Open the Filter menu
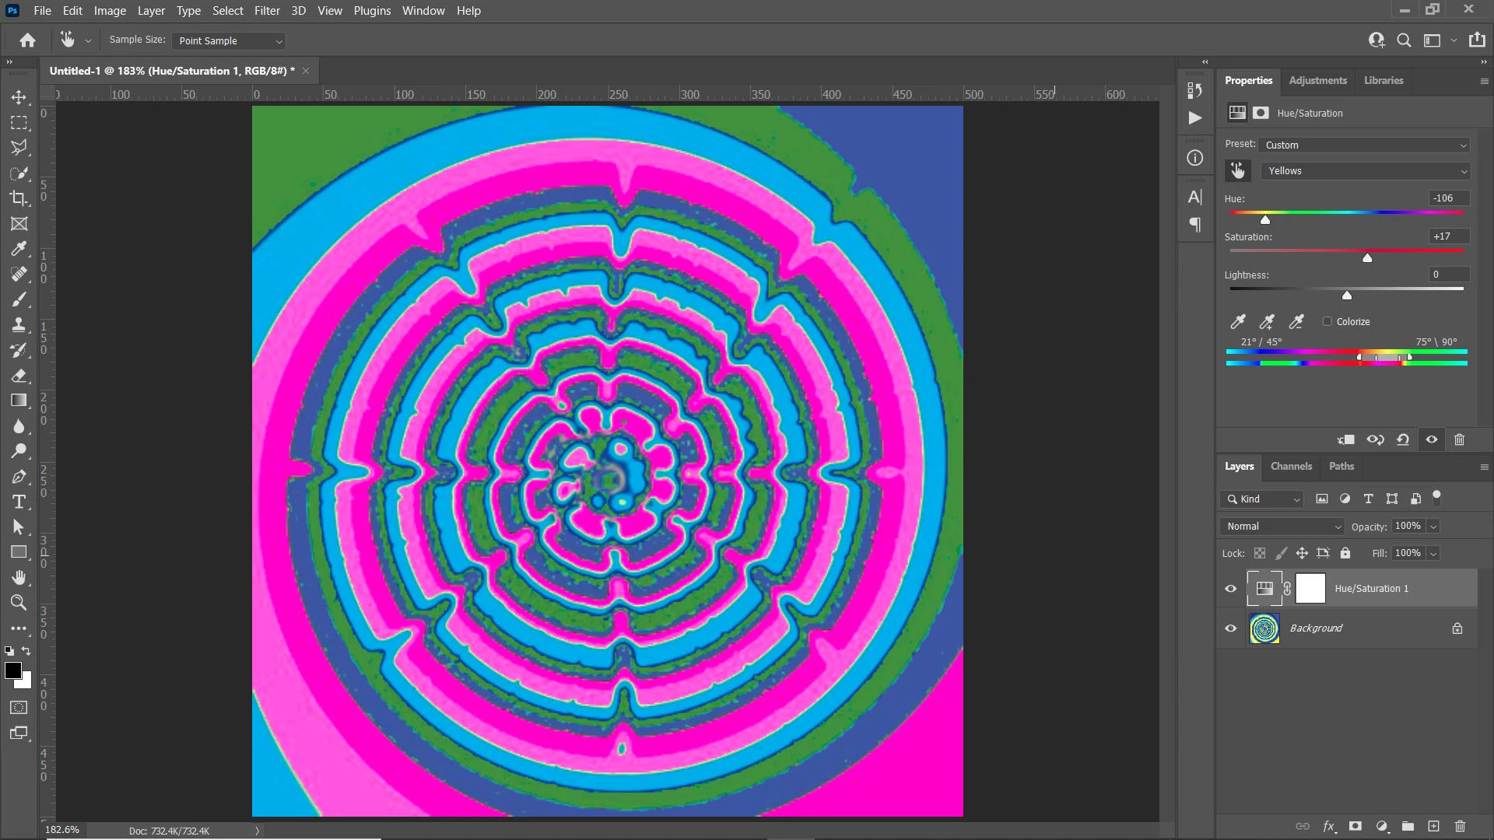This screenshot has width=1494, height=840. [x=267, y=11]
